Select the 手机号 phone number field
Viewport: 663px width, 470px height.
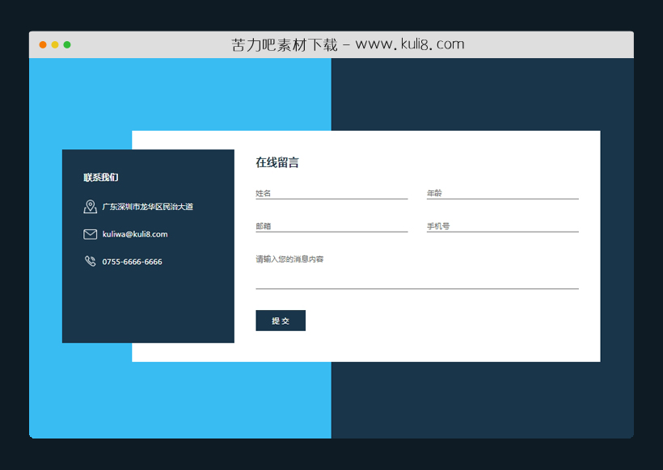(502, 225)
